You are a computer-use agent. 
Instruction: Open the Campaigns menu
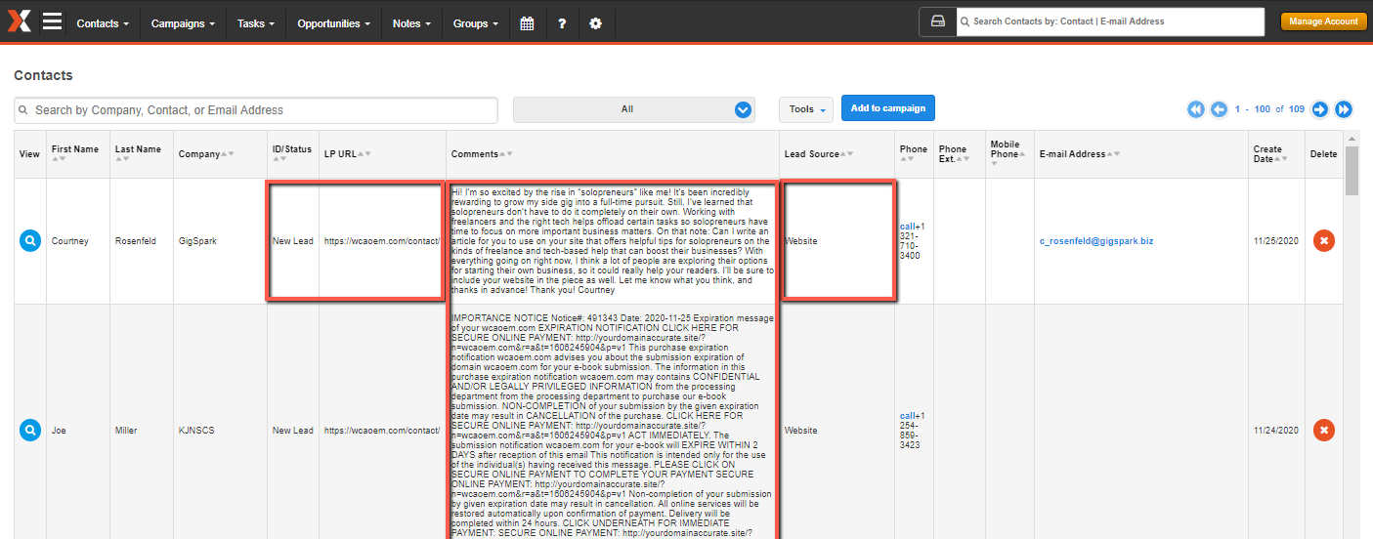click(x=184, y=23)
